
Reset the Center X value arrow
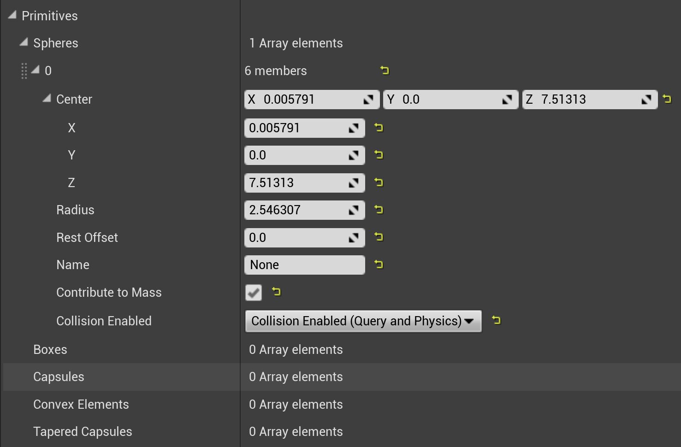click(x=379, y=128)
